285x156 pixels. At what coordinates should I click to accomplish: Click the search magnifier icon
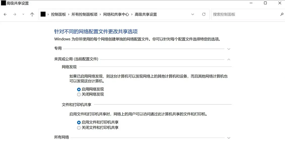click(282, 14)
